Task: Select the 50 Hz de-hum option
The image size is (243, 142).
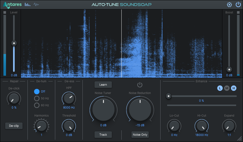Action: (37, 98)
